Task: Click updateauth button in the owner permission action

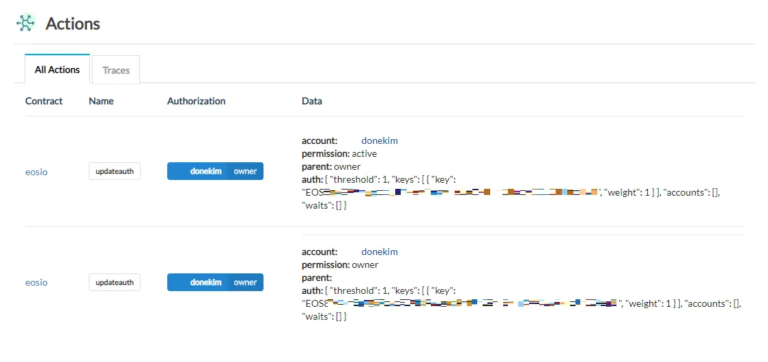Action: click(115, 282)
